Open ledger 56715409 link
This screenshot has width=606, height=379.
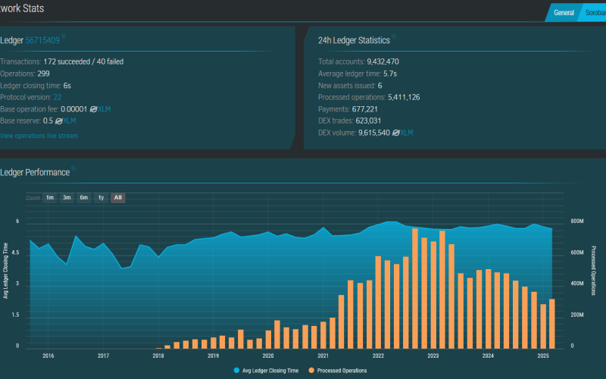(42, 39)
